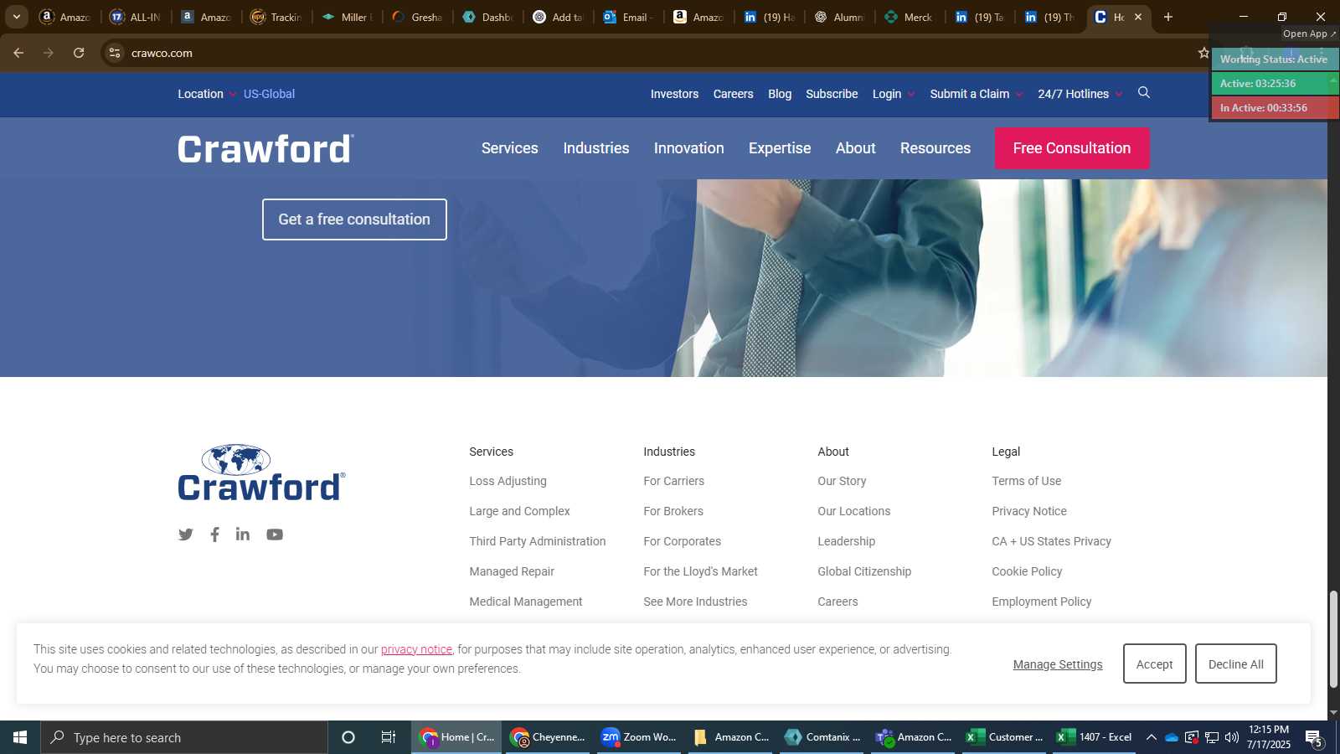Open Microsoft Teams Amazon window in taskbar
This screenshot has width=1340, height=754.
pyautogui.click(x=914, y=737)
